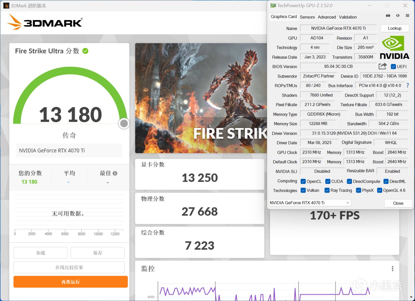Image resolution: width=415 pixels, height=301 pixels.
Task: Click the Device ID field in GPU-Z
Action: pos(385,76)
